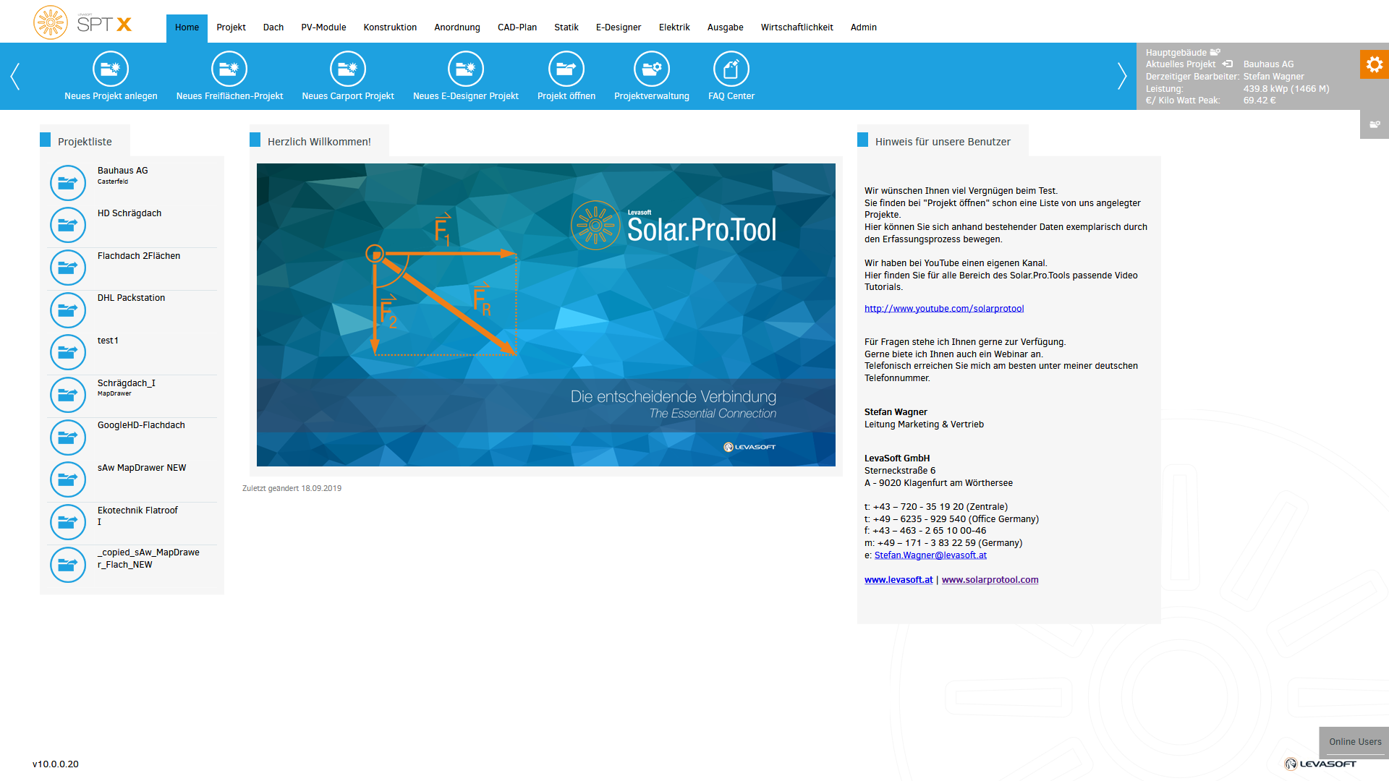Open the Dach menu tab
This screenshot has height=781, width=1389.
coord(273,27)
